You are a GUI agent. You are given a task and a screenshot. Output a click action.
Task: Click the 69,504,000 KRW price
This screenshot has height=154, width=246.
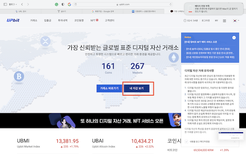(x=203, y=150)
